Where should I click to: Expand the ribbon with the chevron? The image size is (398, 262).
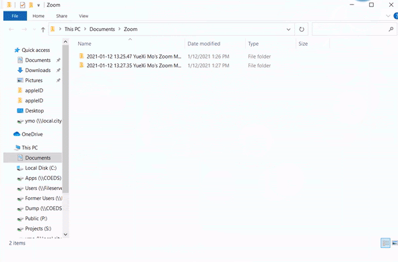point(388,16)
